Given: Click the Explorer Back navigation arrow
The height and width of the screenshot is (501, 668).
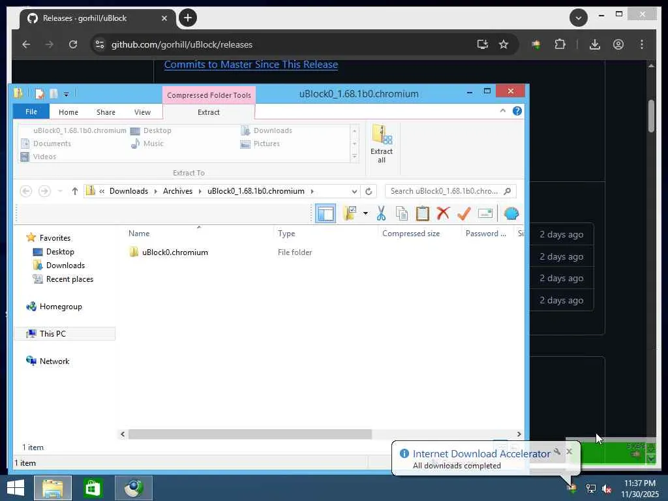Looking at the screenshot, I should pyautogui.click(x=26, y=191).
